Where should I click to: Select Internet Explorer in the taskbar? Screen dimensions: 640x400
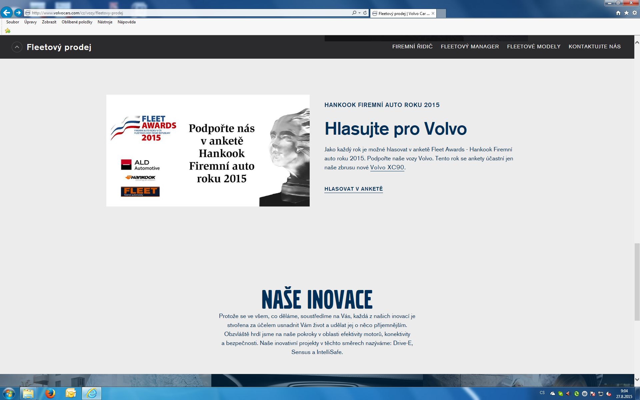91,394
